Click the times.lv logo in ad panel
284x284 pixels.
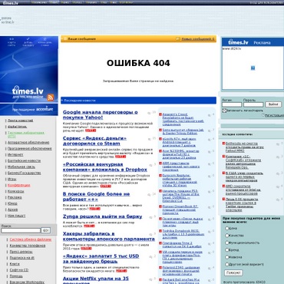238,42
